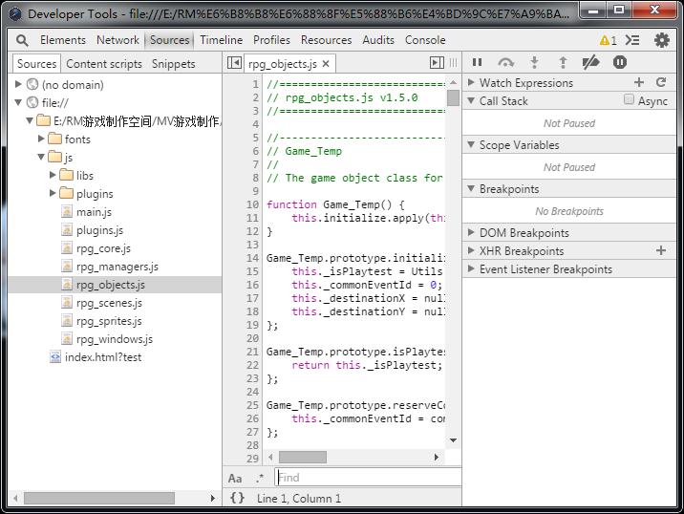This screenshot has width=684, height=514.
Task: Click editor scroll right arrow
Action: pyautogui.click(x=436, y=457)
